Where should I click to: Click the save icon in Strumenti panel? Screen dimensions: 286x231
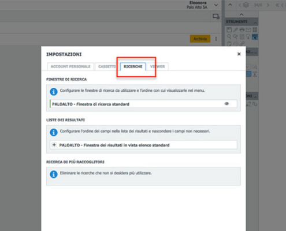tap(229, 29)
